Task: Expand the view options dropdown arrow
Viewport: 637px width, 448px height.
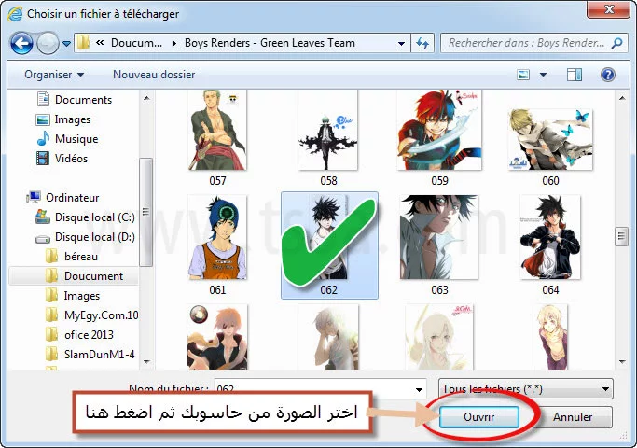Action: pyautogui.click(x=543, y=75)
